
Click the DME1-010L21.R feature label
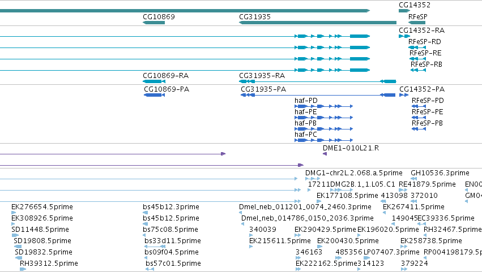(351, 148)
